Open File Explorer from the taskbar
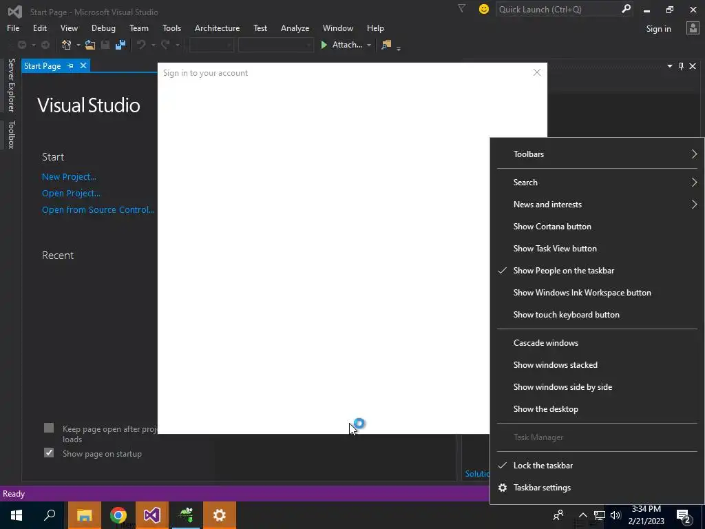705x529 pixels. 85,515
